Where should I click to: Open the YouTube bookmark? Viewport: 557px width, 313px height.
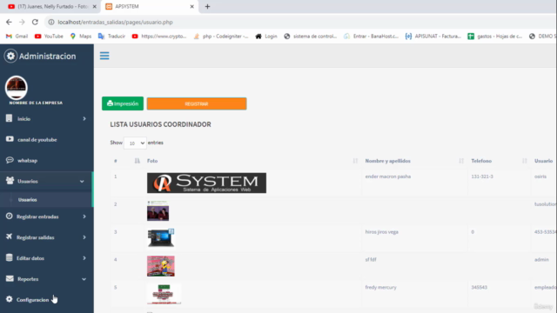[49, 37]
